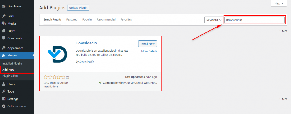Switch to Popular plugins tab
Screen dimensions: 291x114
(x=87, y=19)
